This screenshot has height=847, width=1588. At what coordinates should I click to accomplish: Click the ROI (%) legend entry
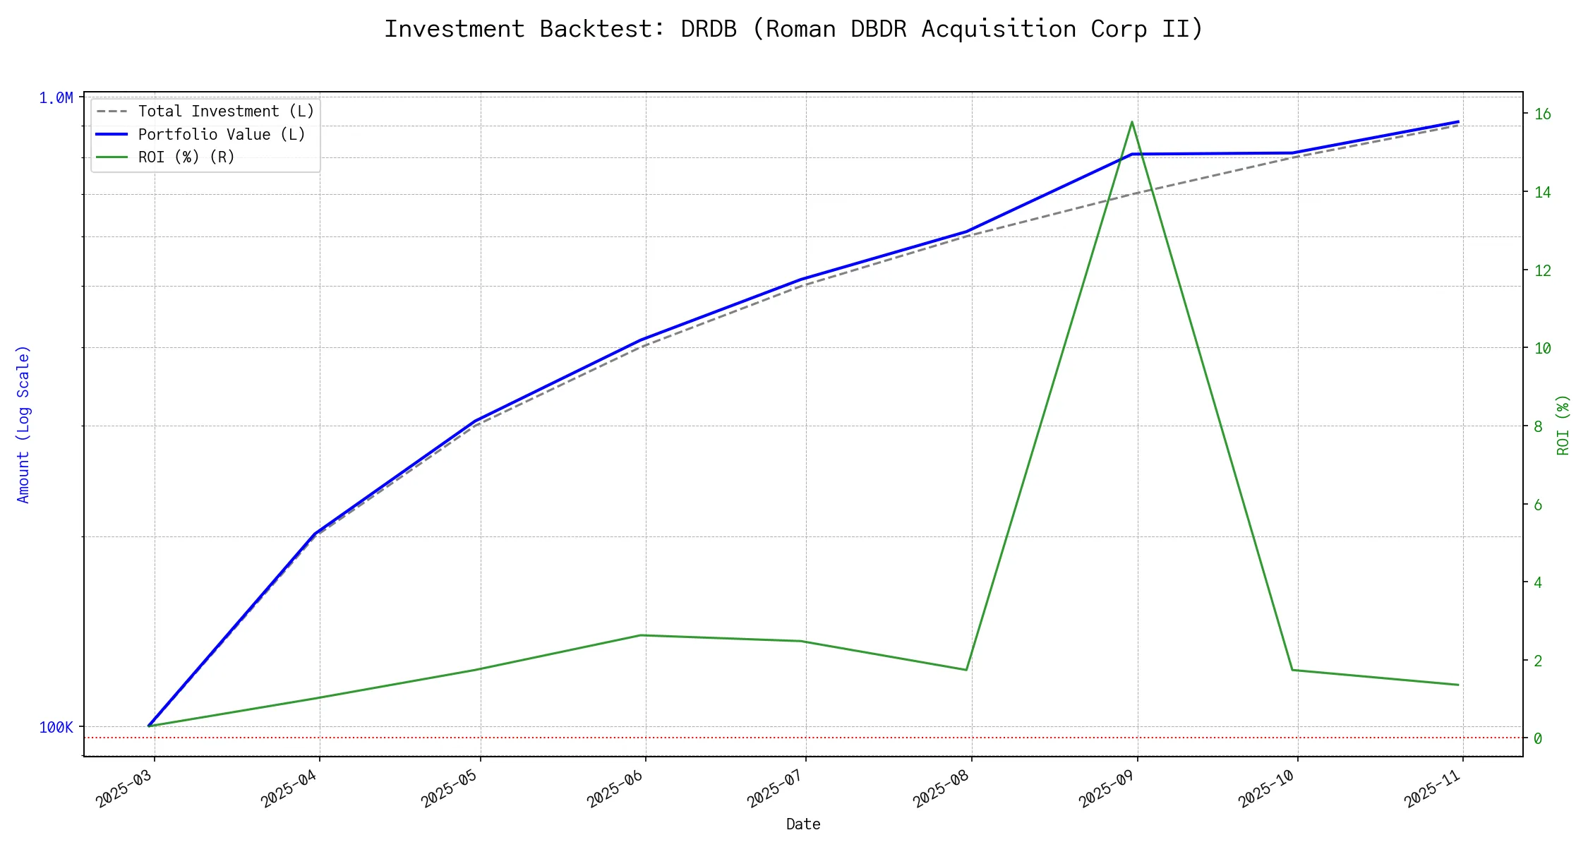tap(186, 157)
